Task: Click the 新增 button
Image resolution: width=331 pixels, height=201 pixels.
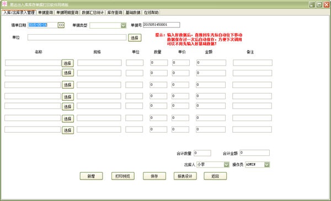Action: (x=91, y=176)
